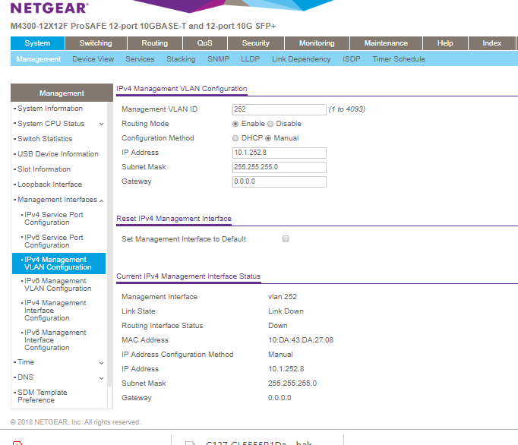Open the SNMP submenu
Image resolution: width=518 pixels, height=445 pixels.
click(219, 59)
